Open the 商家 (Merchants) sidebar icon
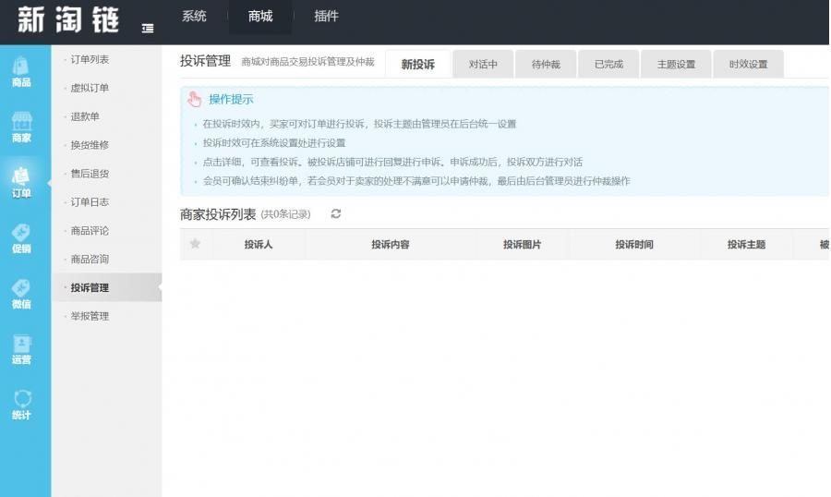Image resolution: width=831 pixels, height=497 pixels. tap(21, 127)
